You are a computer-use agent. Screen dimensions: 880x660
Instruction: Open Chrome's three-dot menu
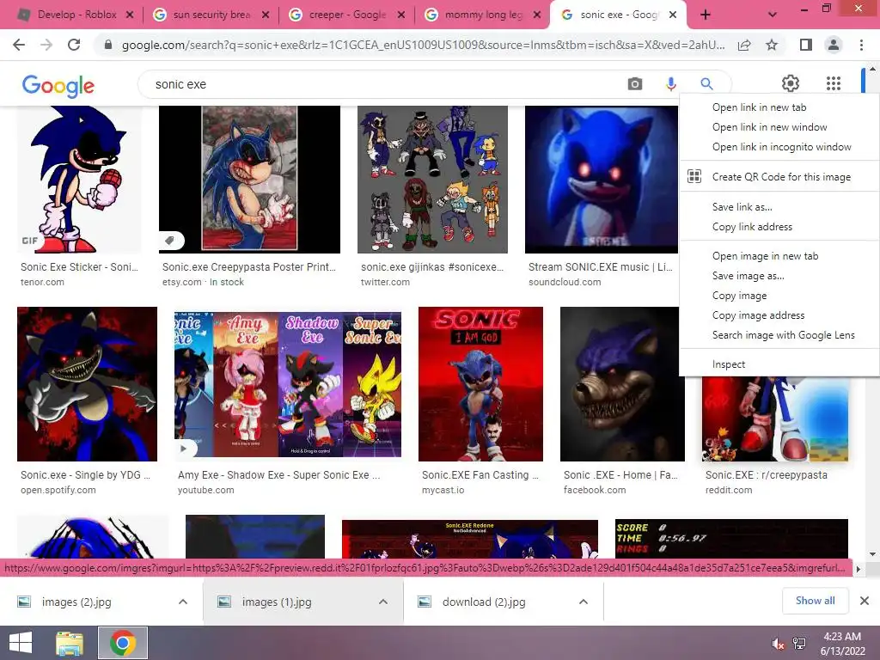click(861, 45)
